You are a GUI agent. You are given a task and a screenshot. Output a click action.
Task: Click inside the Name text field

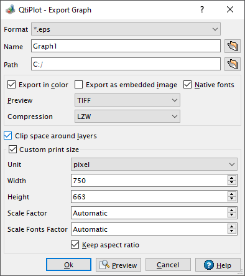(x=126, y=46)
